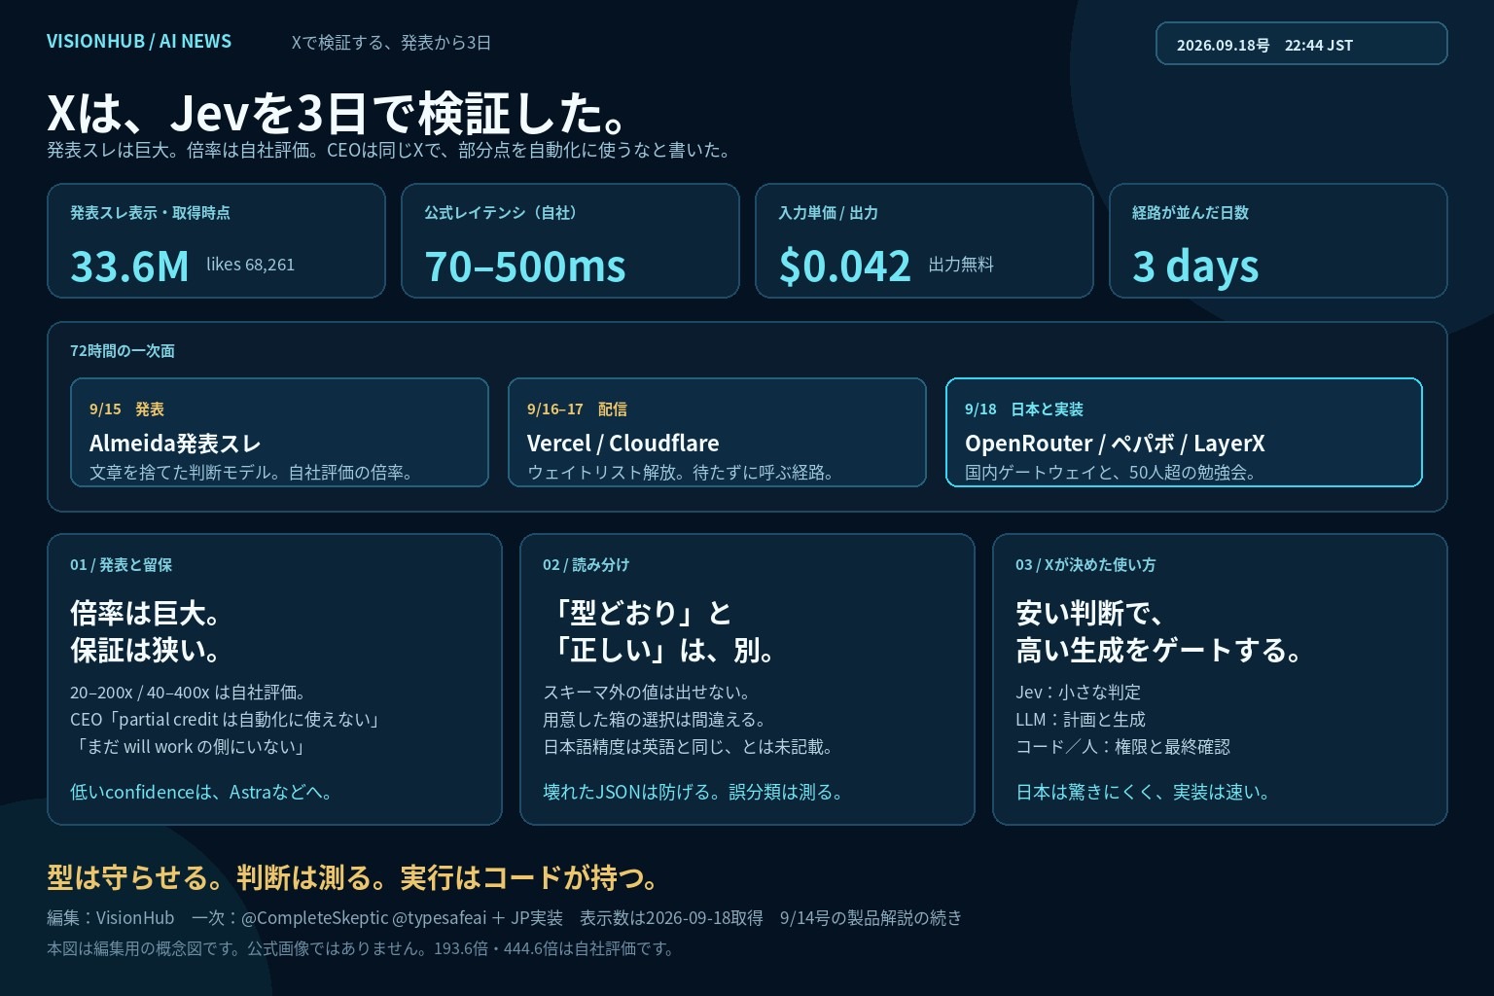Click the date box 2026.09.18号 22:44 JST
This screenshot has height=996, width=1494.
tap(1301, 44)
